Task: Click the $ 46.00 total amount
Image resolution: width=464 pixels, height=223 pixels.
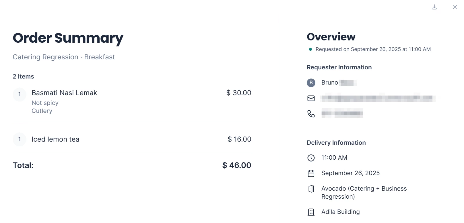Action: (x=237, y=165)
